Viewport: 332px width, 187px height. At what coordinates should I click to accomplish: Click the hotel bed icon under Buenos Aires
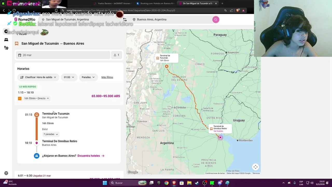37,156
